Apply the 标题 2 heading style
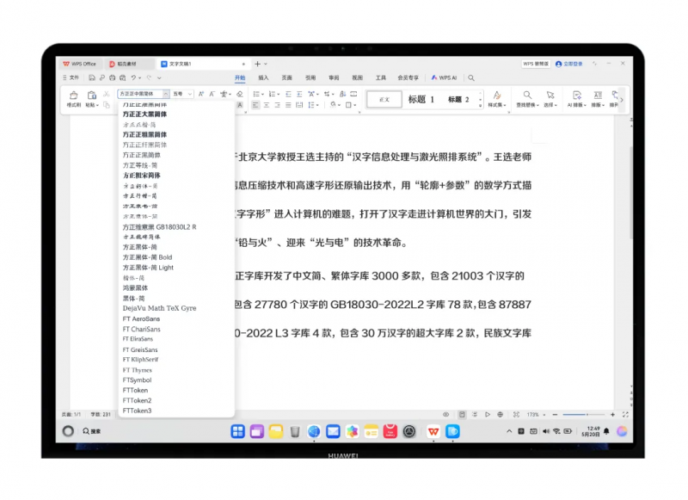This screenshot has height=500, width=688. coord(458,99)
